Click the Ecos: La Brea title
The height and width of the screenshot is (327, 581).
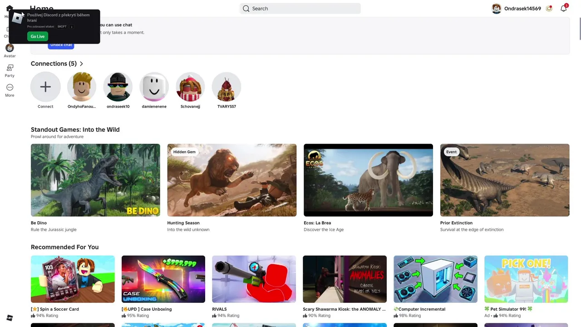click(317, 223)
